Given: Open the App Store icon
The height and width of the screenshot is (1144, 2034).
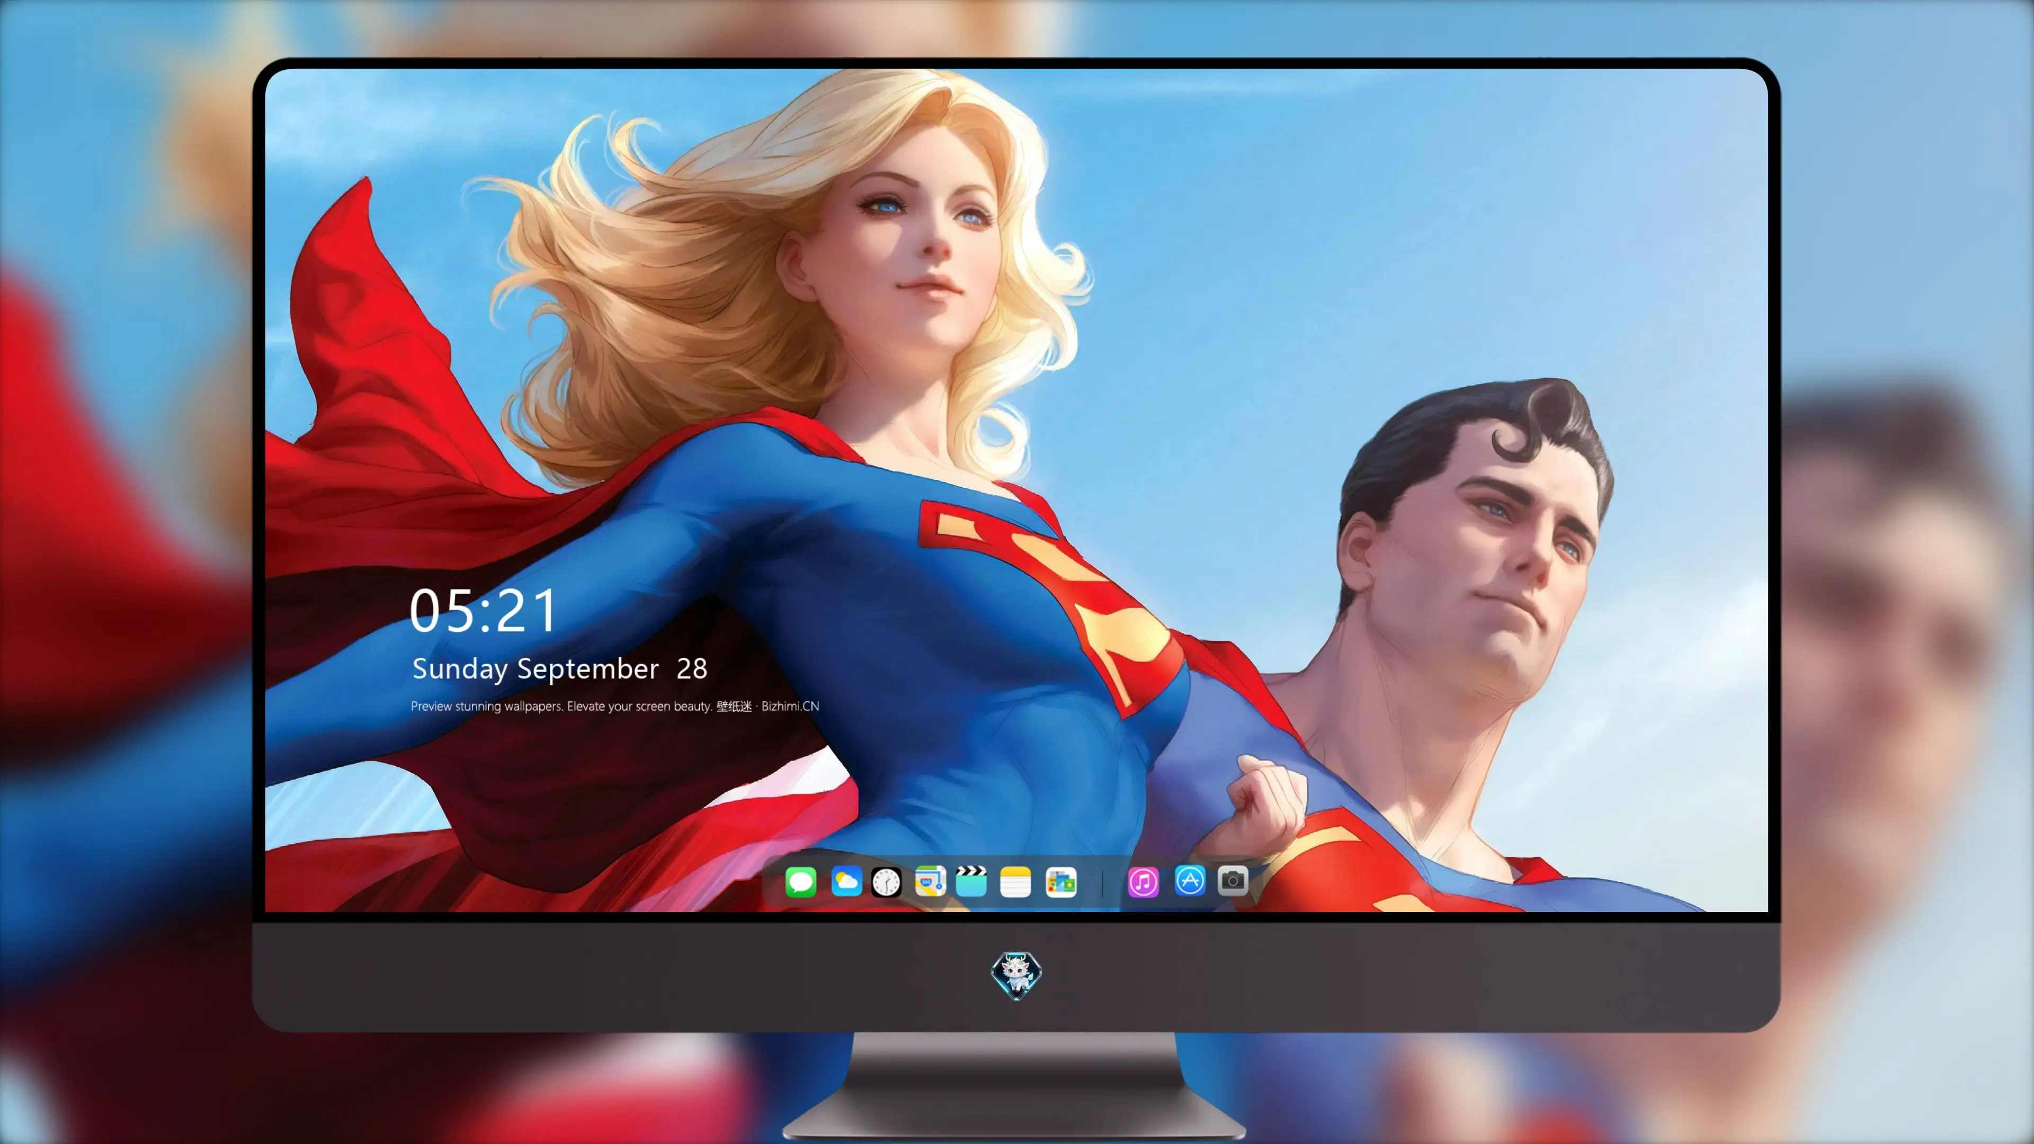Looking at the screenshot, I should pos(1190,880).
